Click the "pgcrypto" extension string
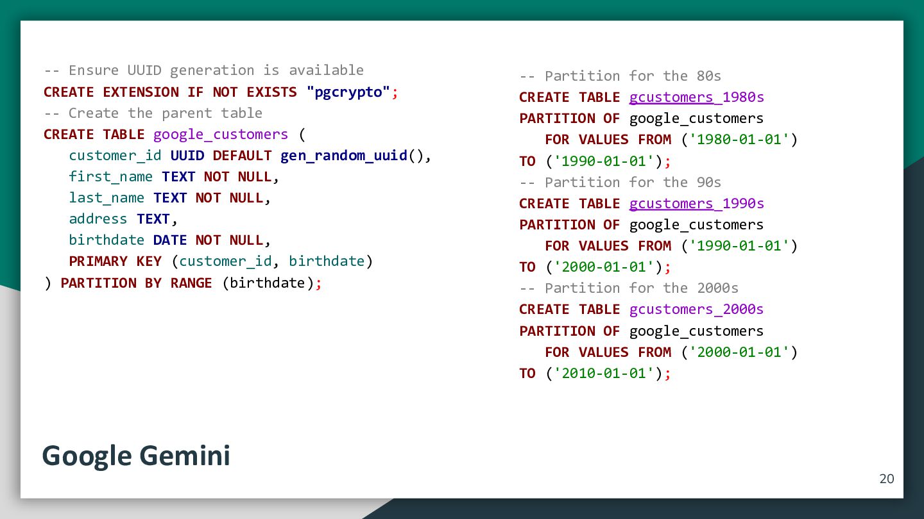This screenshot has height=519, width=924. 348,92
